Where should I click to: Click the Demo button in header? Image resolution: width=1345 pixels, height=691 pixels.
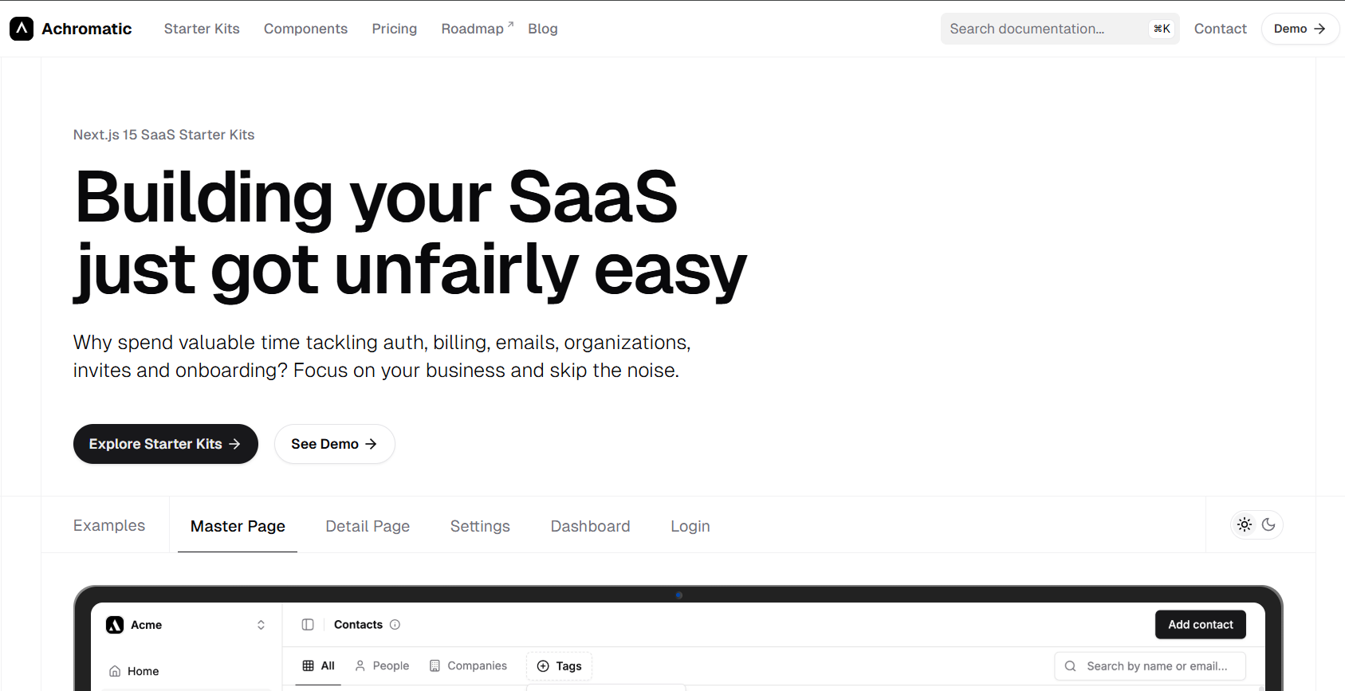click(1300, 29)
